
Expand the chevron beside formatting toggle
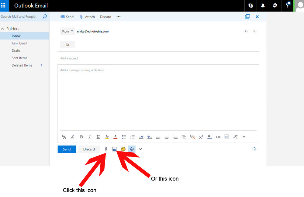140,149
